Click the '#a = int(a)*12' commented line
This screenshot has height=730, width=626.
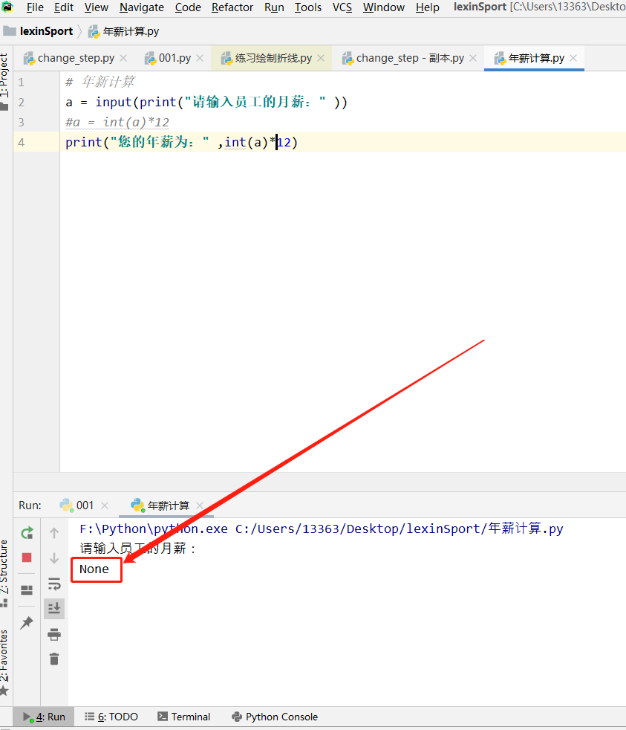[x=117, y=123]
